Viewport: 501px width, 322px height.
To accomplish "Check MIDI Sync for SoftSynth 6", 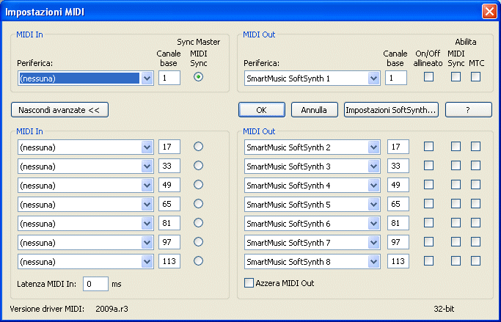I will (x=456, y=223).
